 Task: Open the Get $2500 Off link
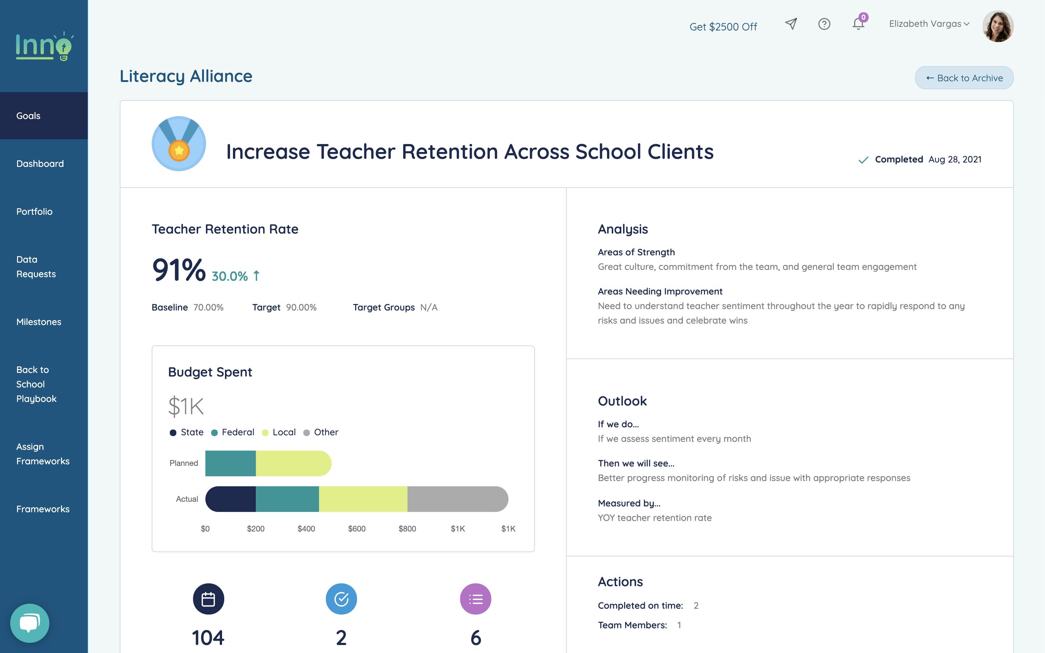(x=724, y=26)
